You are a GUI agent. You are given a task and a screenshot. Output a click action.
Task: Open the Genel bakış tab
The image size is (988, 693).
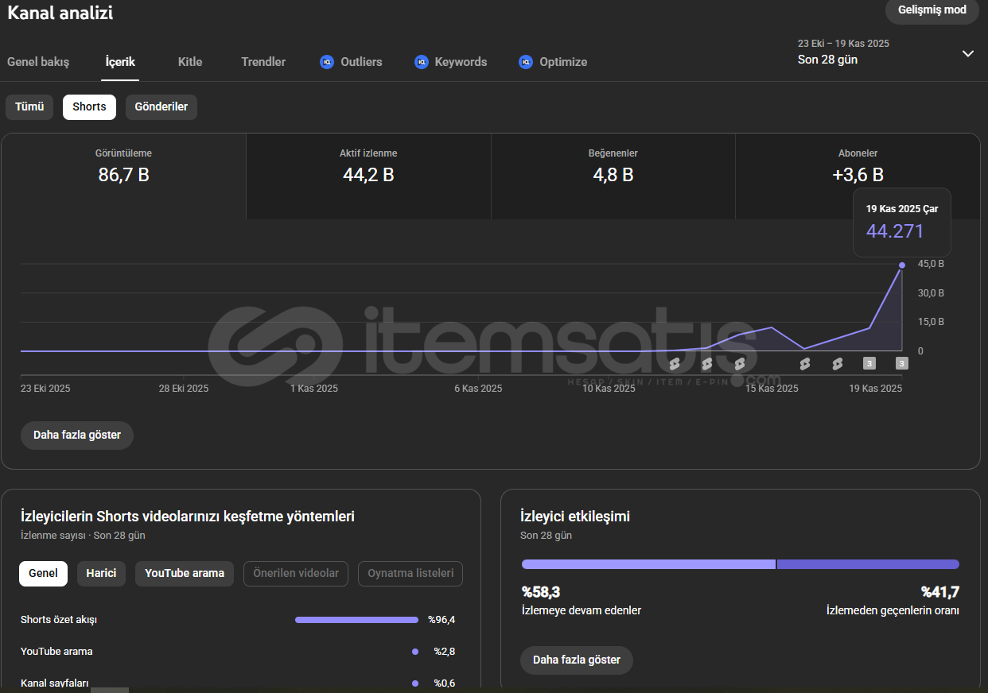point(38,62)
